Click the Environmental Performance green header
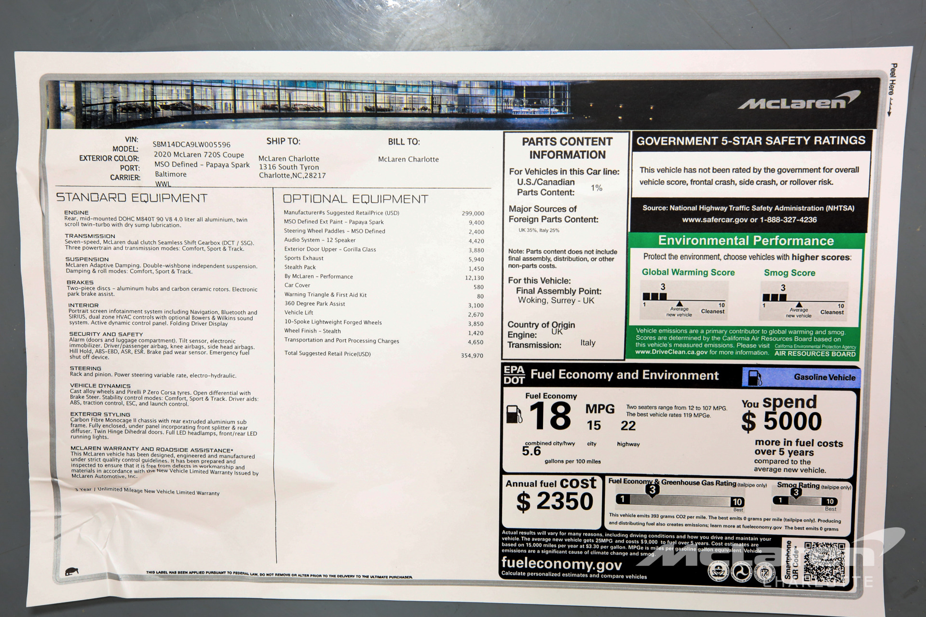 coord(746,241)
